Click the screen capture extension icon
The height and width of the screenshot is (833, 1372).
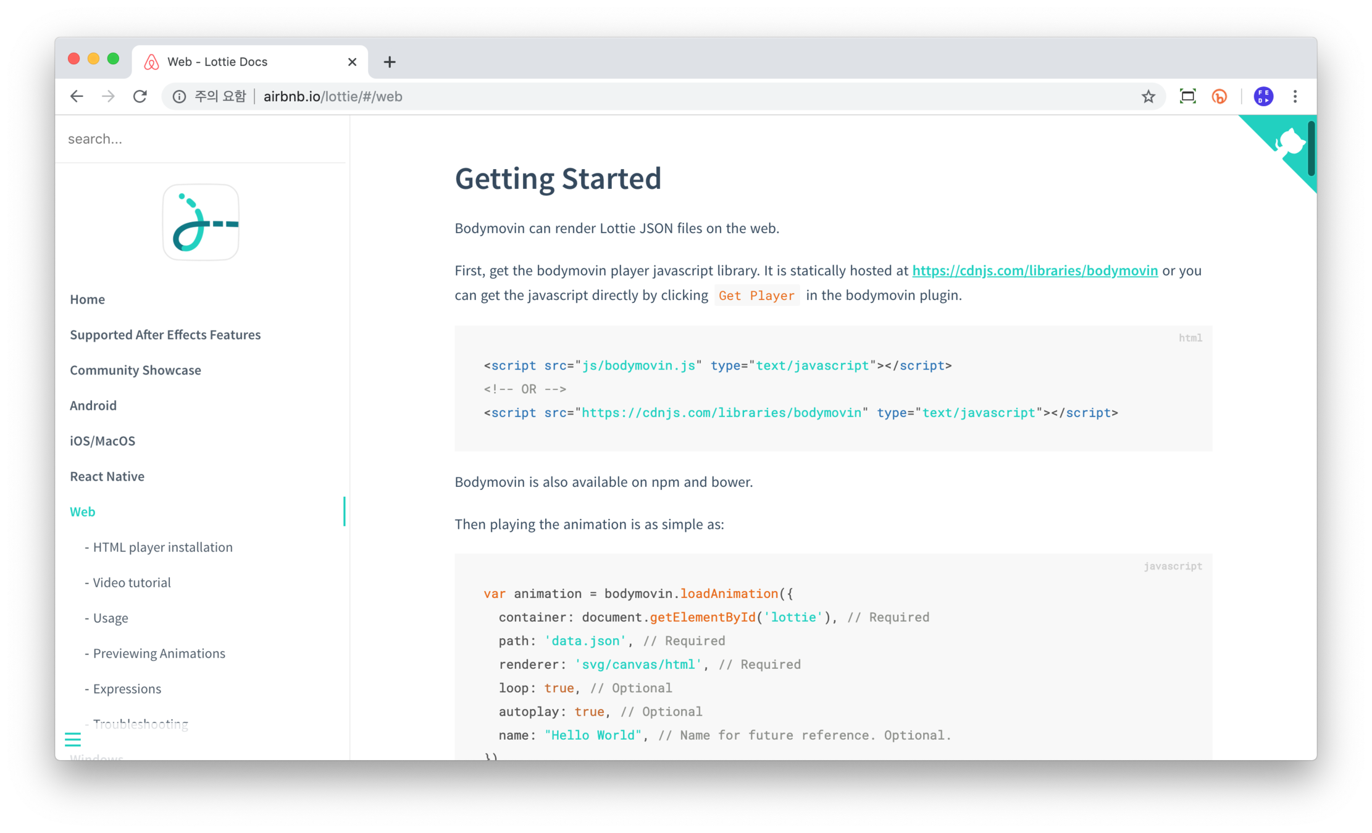pos(1187,96)
